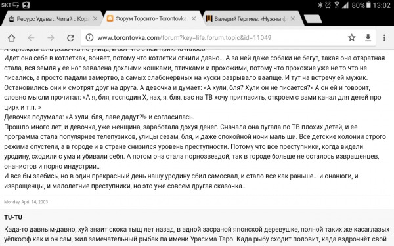Tap the post date Monday, April 14, 2003
The image size is (394, 246).
26,202
